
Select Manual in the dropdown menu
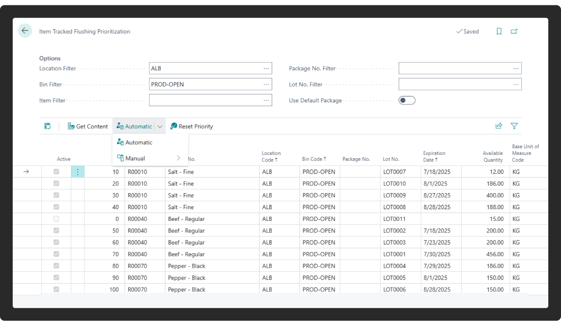click(150, 158)
